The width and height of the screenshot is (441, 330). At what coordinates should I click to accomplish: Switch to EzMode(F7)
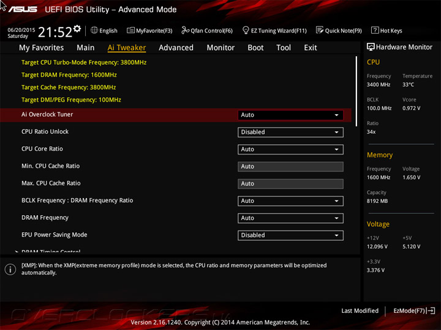point(414,310)
